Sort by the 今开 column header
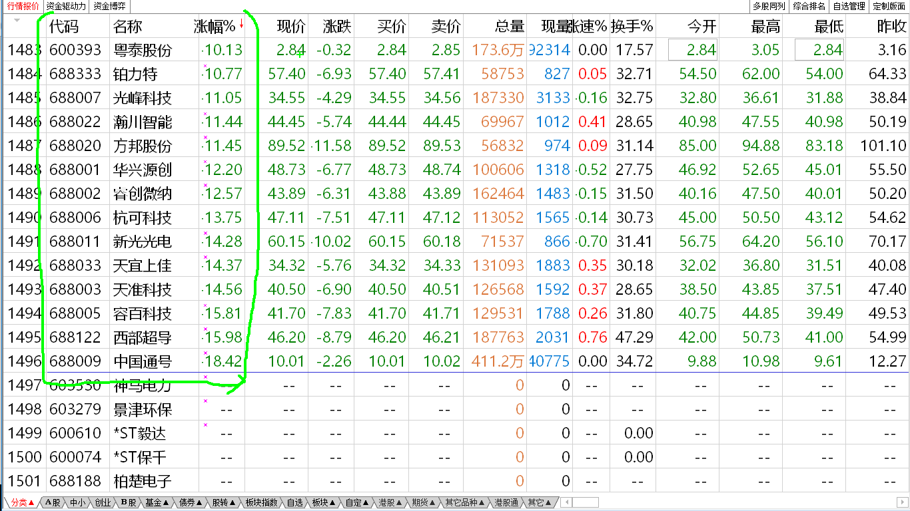The height and width of the screenshot is (511, 910). [701, 27]
